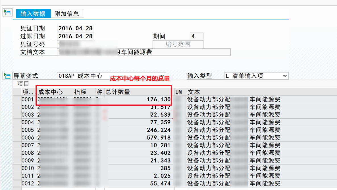This screenshot has width=337, height=190.
Task: Click the 文档文本 text field
Action: pyautogui.click(x=144, y=52)
